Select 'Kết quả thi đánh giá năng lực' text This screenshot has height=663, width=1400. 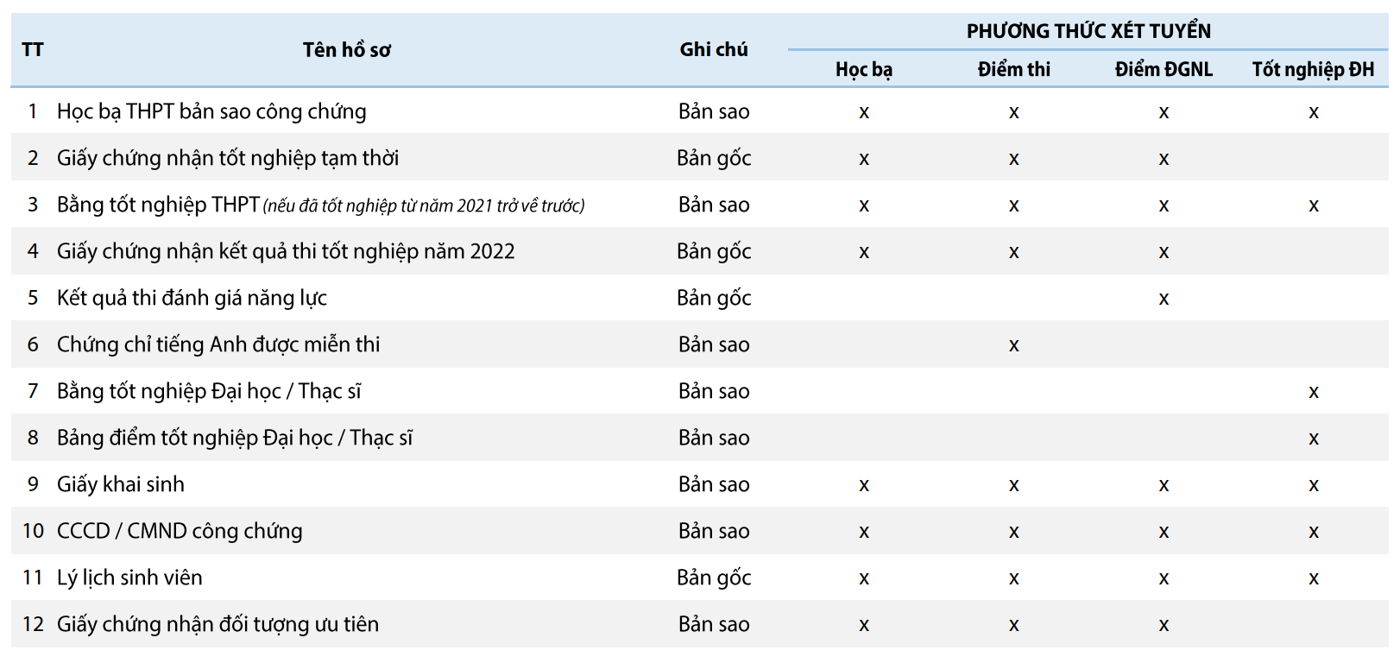coord(192,298)
